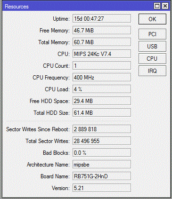Click the Total Memory field 60.7 MiB
Screen dimensions: 172x199
pyautogui.click(x=102, y=42)
